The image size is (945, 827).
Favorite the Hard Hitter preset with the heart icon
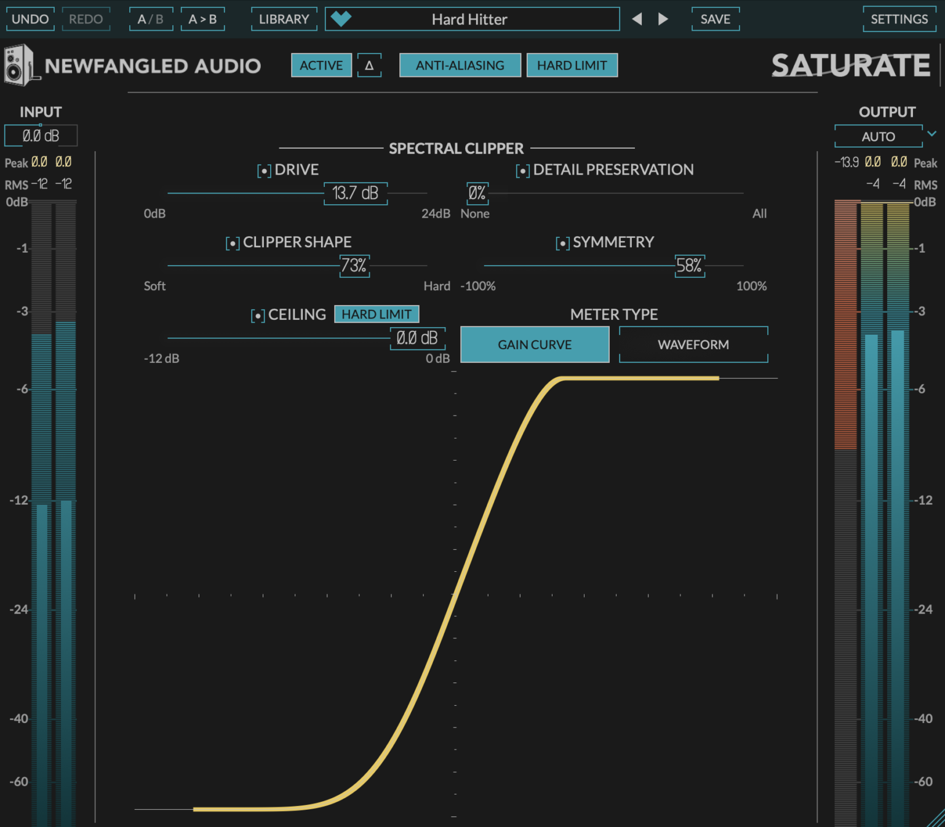pos(341,19)
